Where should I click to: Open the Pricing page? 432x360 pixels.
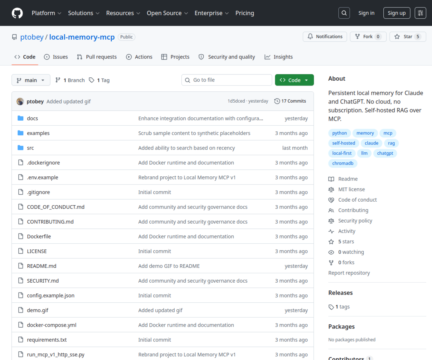245,13
